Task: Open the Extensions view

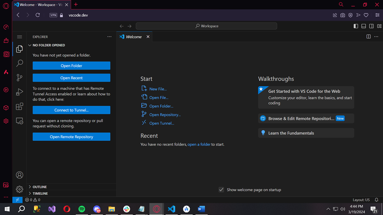Action: click(19, 106)
